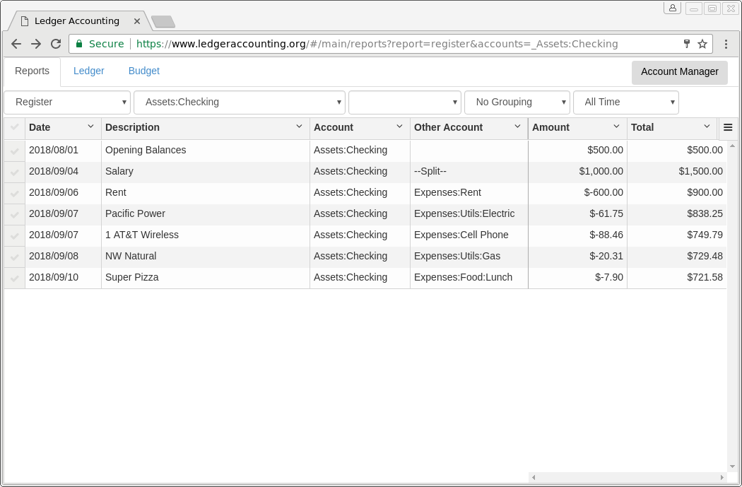The height and width of the screenshot is (487, 742).
Task: Open the grid hamburger menu icon
Action: click(728, 128)
